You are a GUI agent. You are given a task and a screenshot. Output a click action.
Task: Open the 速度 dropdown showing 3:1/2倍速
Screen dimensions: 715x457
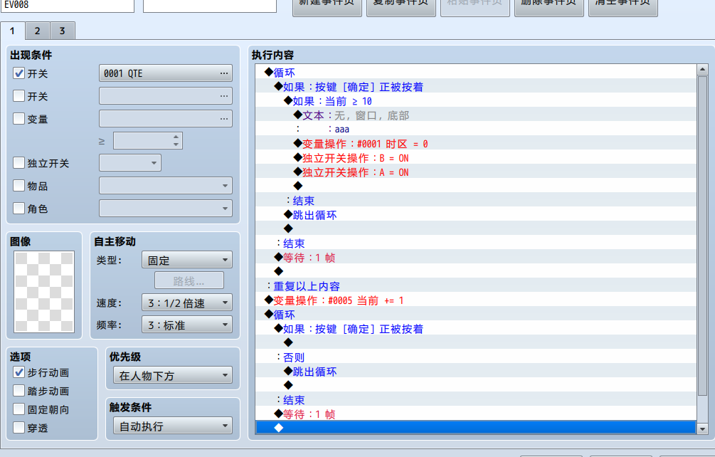click(x=187, y=303)
